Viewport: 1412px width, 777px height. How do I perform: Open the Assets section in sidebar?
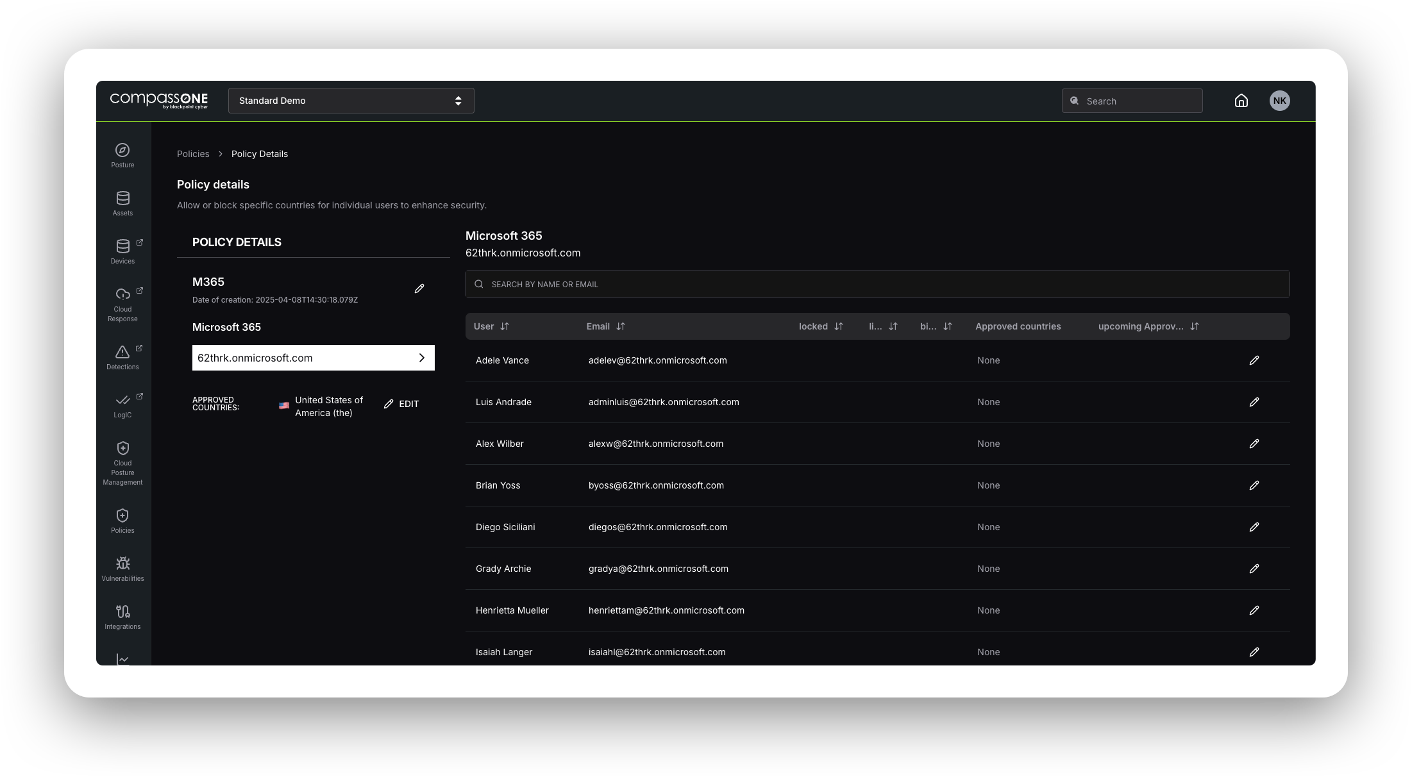click(x=122, y=204)
